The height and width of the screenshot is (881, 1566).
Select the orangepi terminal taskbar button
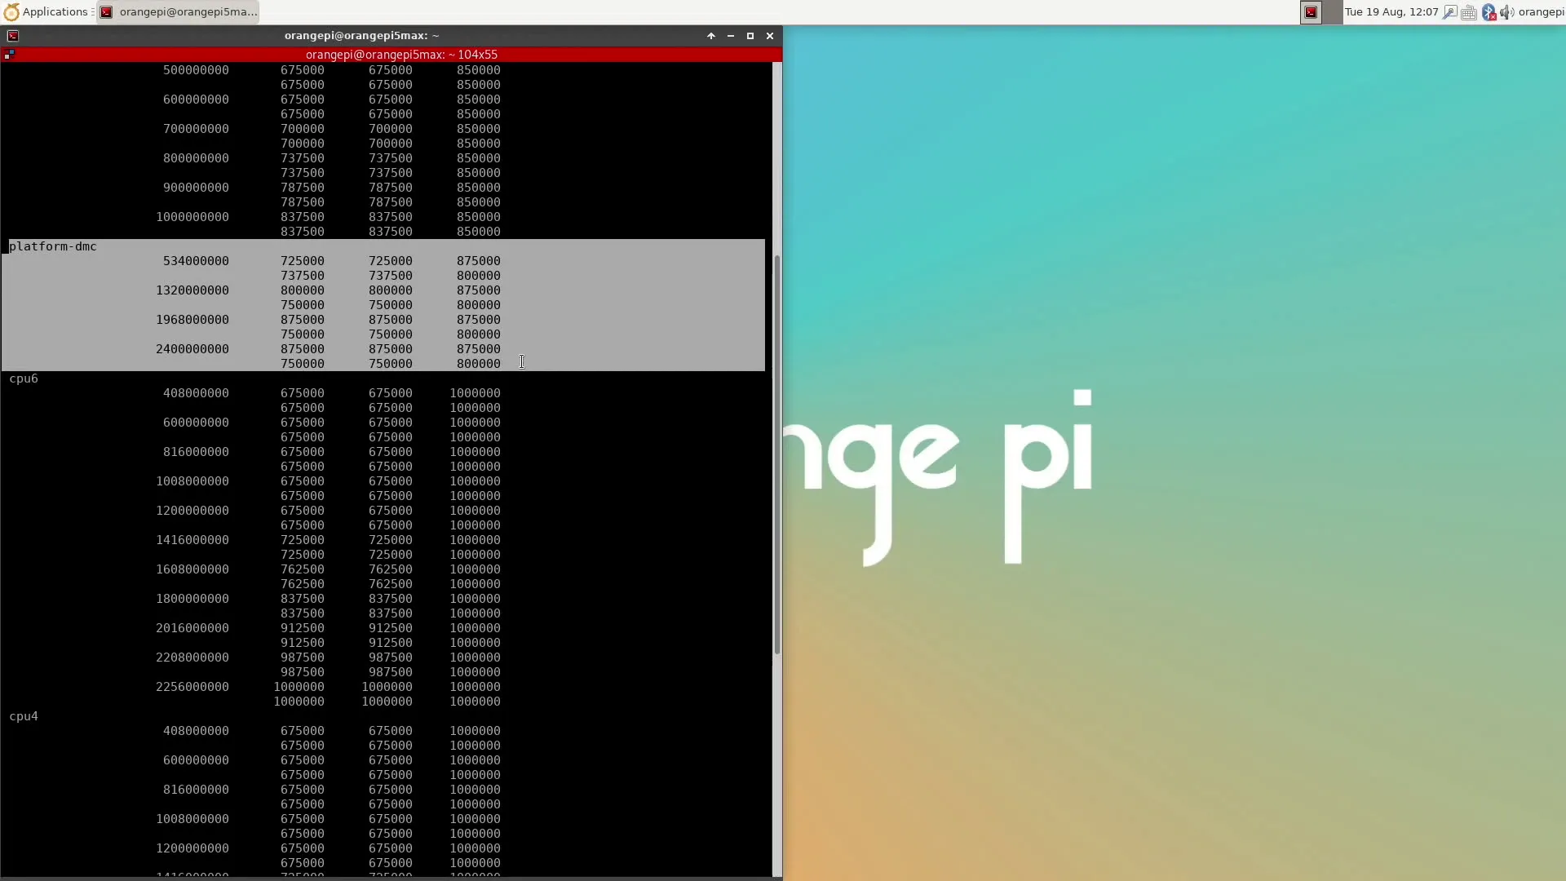tap(178, 11)
